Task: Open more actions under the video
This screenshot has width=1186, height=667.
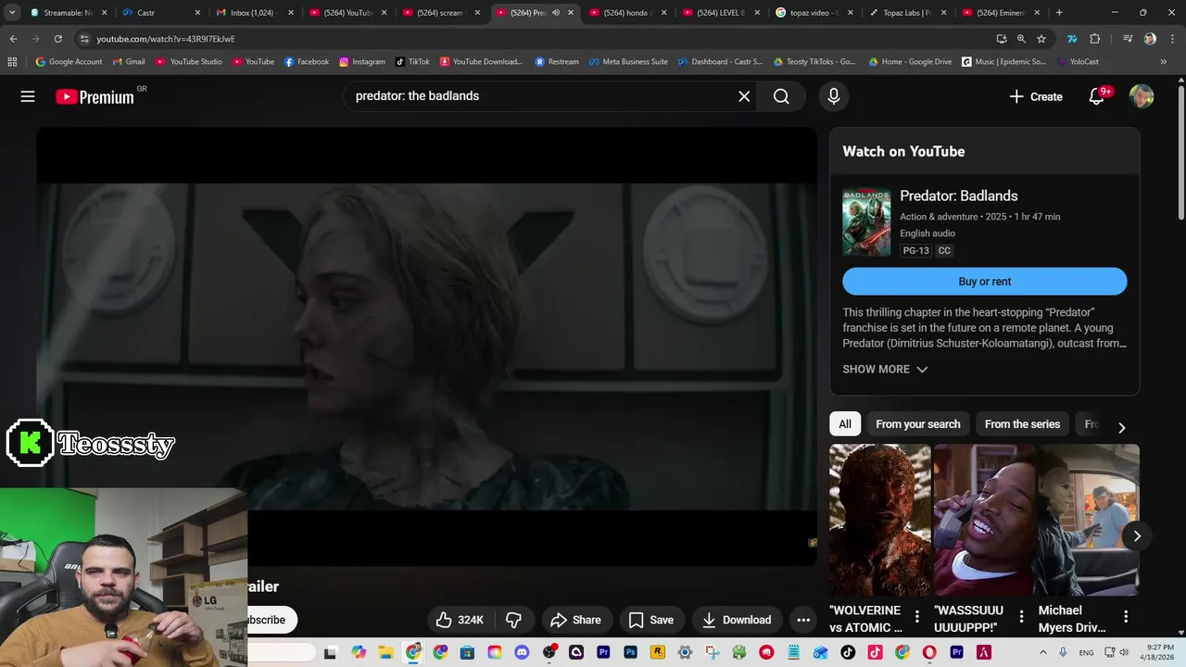Action: 803,620
